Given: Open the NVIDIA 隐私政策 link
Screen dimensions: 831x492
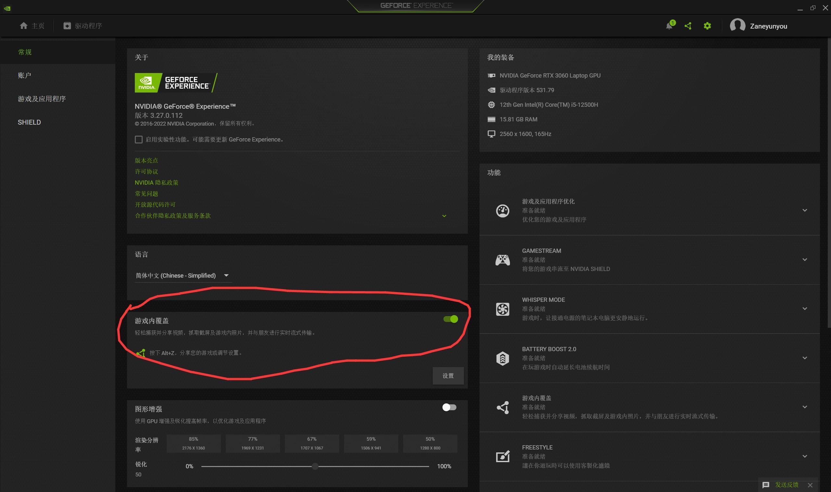Looking at the screenshot, I should (157, 183).
